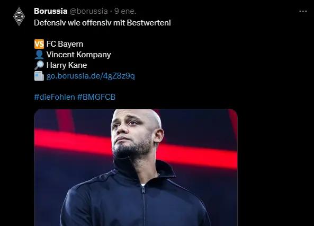Viewport: 314px width, 226px height.
Task: Open the attached photo of the coach
Action: point(136,168)
